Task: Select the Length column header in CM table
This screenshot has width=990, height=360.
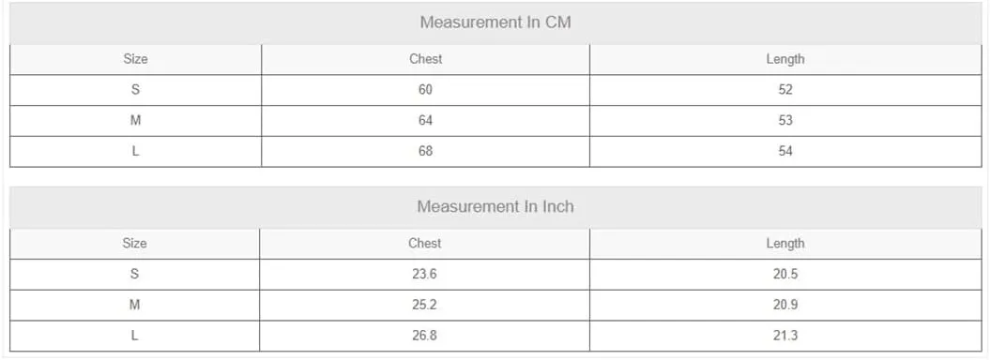Action: (785, 59)
